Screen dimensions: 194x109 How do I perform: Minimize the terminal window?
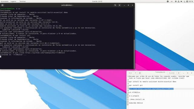coord(124,5)
